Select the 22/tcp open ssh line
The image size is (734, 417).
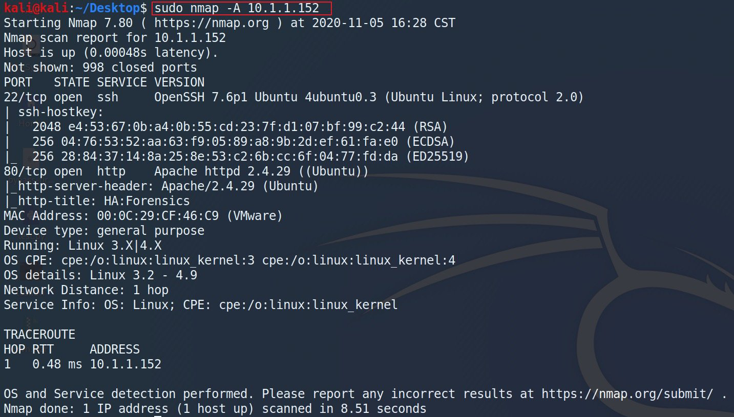click(x=293, y=97)
